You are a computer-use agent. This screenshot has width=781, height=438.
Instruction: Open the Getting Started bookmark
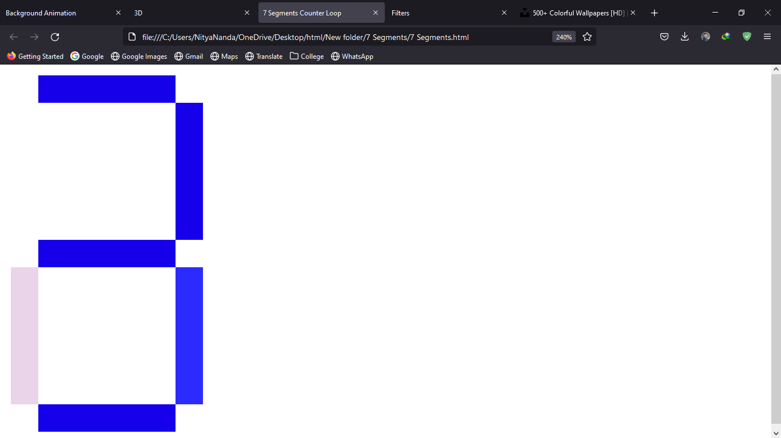point(35,56)
